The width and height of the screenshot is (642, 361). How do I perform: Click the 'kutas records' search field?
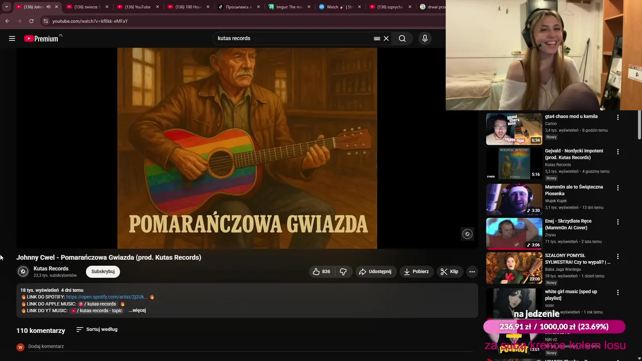pyautogui.click(x=293, y=39)
